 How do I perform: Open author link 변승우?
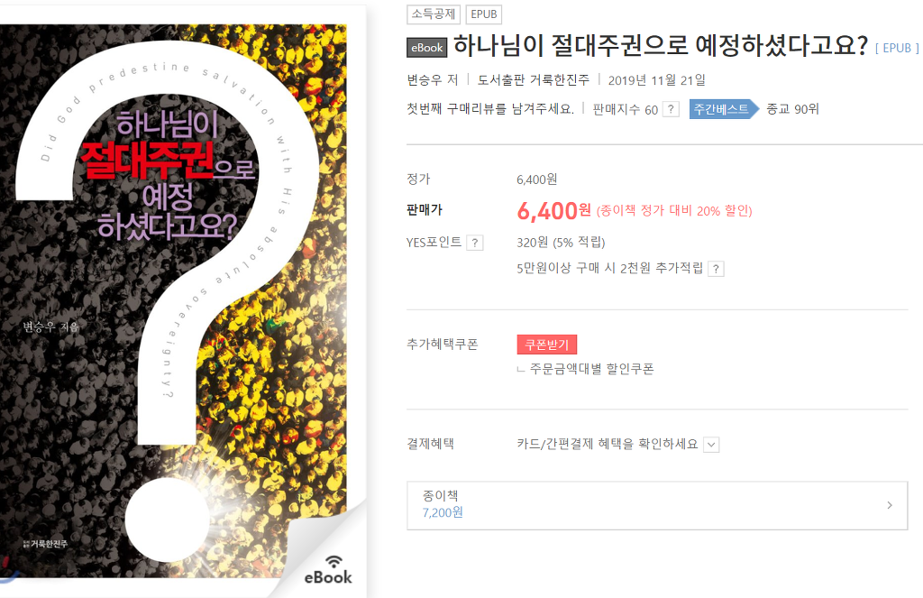tap(424, 79)
